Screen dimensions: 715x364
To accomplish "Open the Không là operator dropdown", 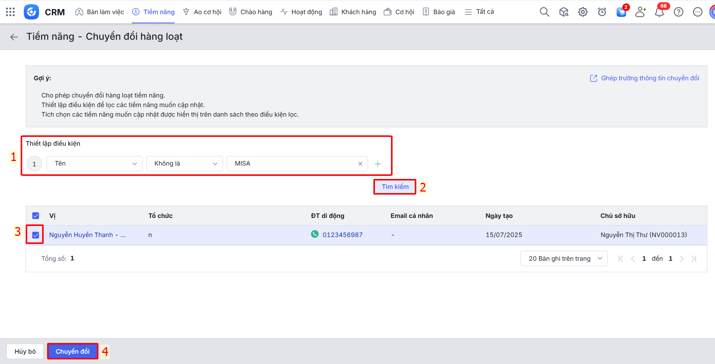I will [184, 164].
